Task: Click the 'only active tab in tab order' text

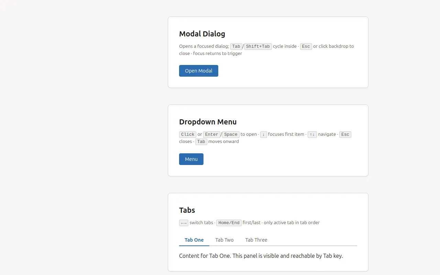Action: 292,222
